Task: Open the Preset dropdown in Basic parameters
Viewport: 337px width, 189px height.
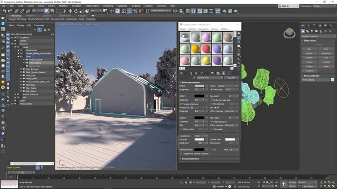Action: tap(228, 86)
